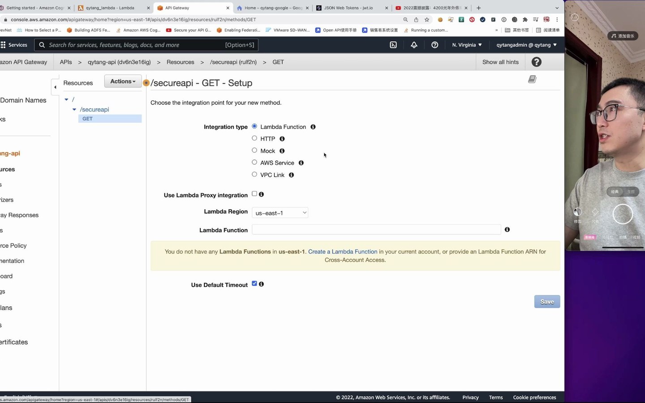This screenshot has height=403, width=645.
Task: Click the info icon next to Lambda Function radio
Action: coord(313,127)
